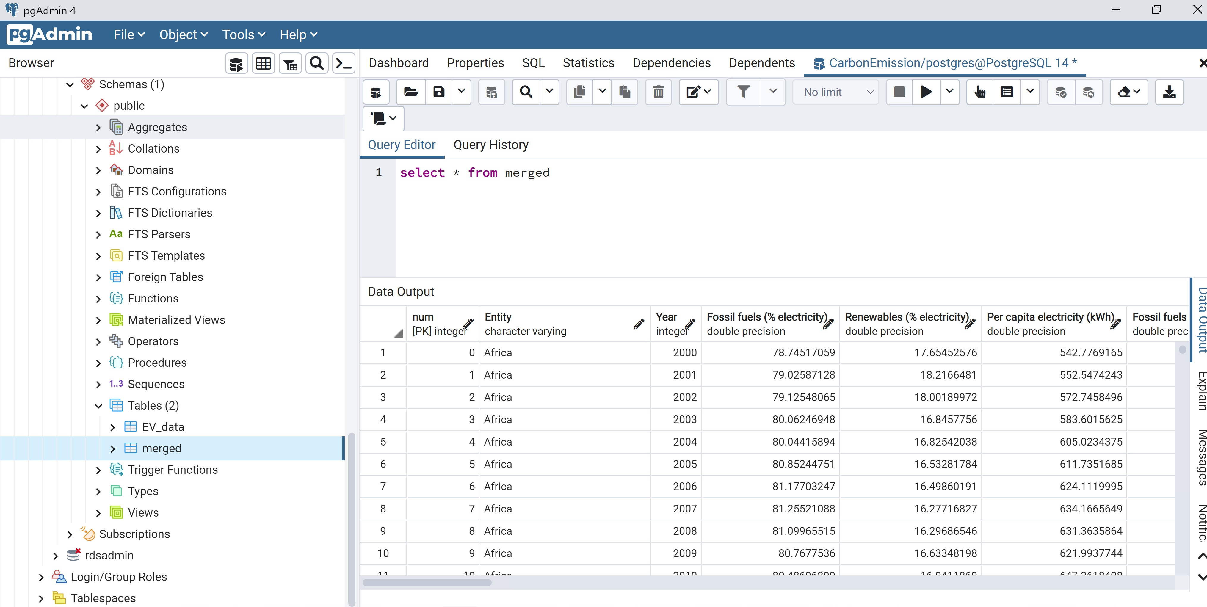Viewport: 1207px width, 607px height.
Task: Switch to the Query History tab
Action: [490, 145]
